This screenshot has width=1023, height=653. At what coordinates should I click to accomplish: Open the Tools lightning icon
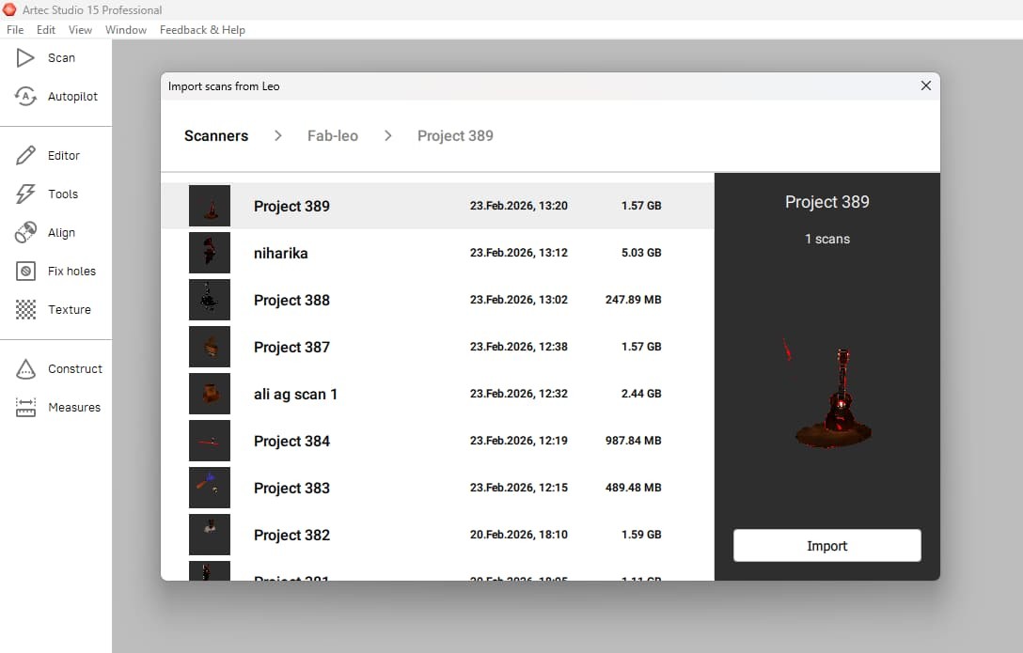click(24, 194)
